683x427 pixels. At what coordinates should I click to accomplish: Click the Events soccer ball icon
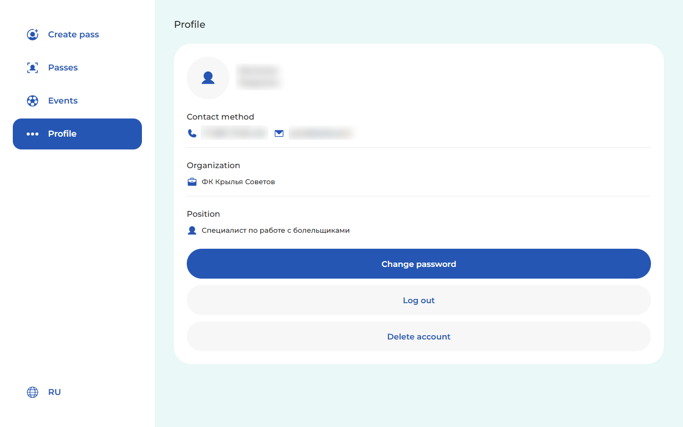click(33, 101)
